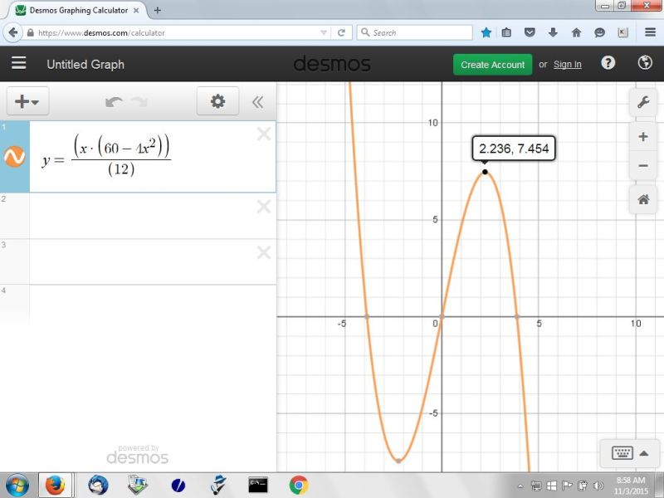The image size is (664, 498).
Task: Follow the Sign In link
Action: point(568,65)
